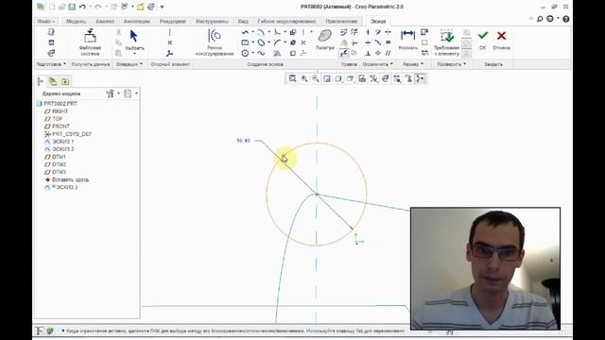Switch to the Вид tab

[243, 22]
